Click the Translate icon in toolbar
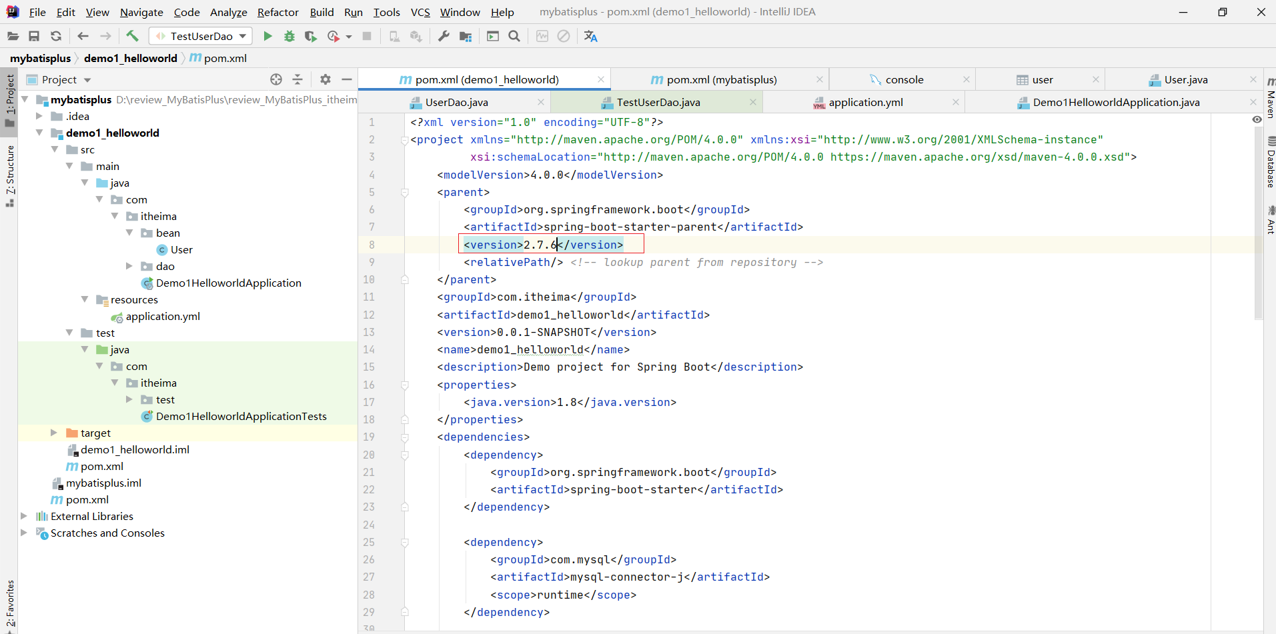The image size is (1276, 634). (x=590, y=36)
